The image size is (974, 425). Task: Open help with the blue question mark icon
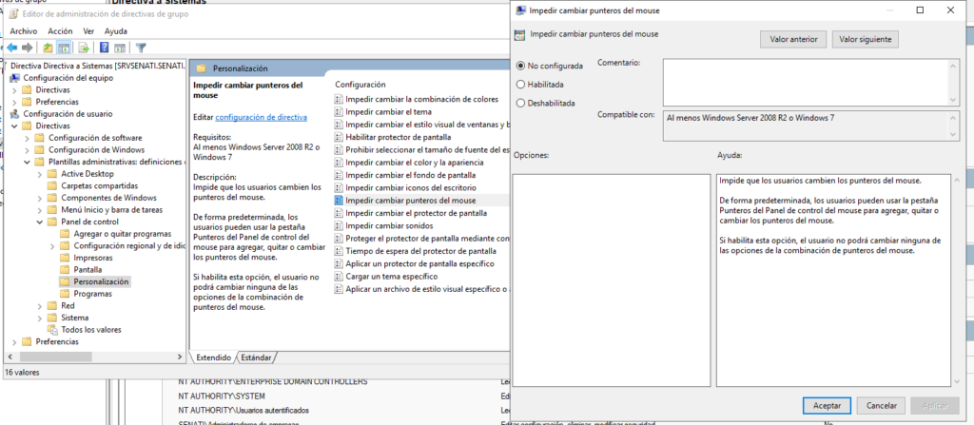105,48
